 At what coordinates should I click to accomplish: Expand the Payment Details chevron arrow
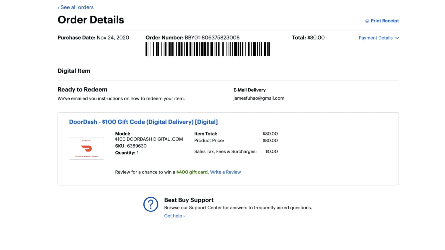click(397, 38)
